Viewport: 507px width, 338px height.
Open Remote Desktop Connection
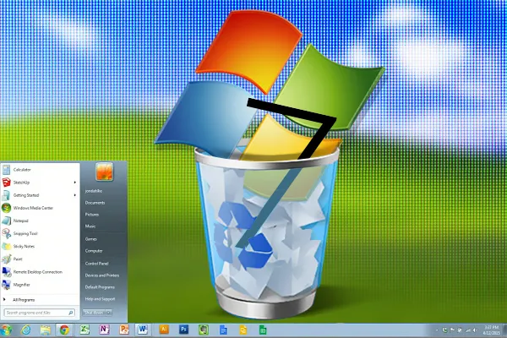pos(40,272)
